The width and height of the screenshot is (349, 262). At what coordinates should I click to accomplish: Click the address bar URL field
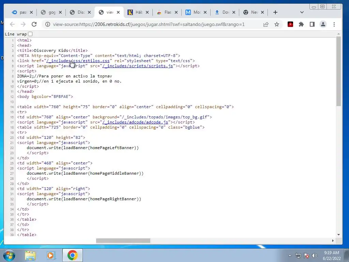tap(149, 24)
